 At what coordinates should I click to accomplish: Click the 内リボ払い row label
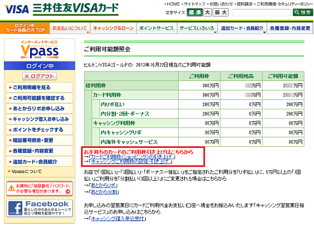(112, 104)
